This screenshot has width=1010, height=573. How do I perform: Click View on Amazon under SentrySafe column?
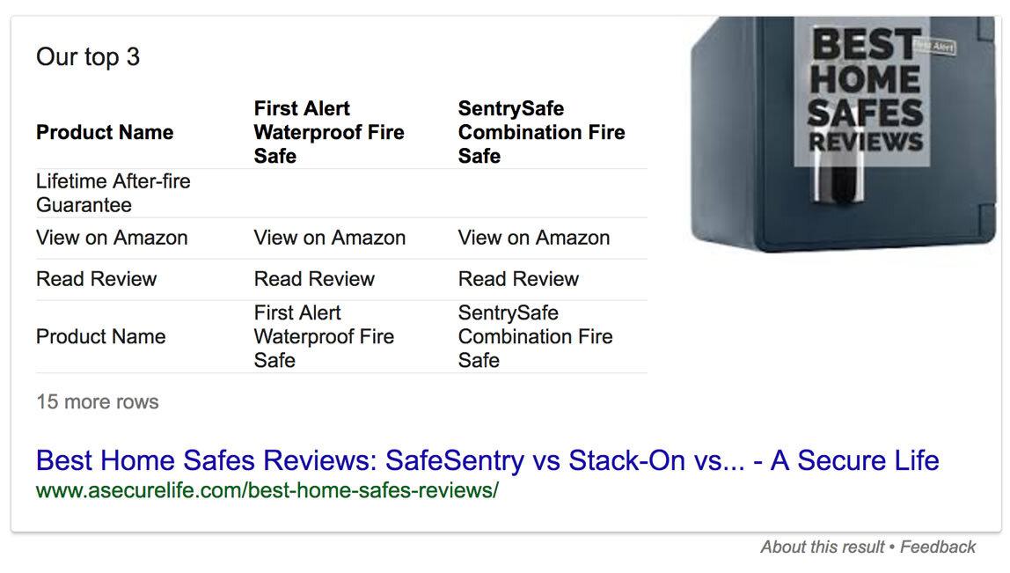534,239
